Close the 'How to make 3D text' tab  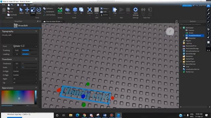pos(62,21)
